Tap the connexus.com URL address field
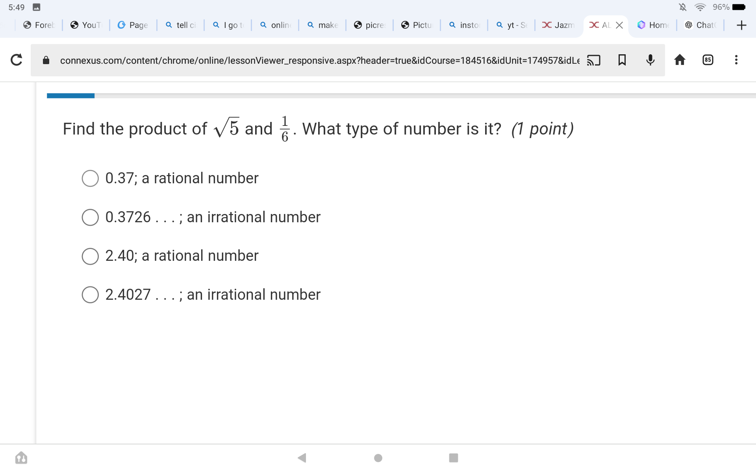Screen dimensions: 756x472 320,60
